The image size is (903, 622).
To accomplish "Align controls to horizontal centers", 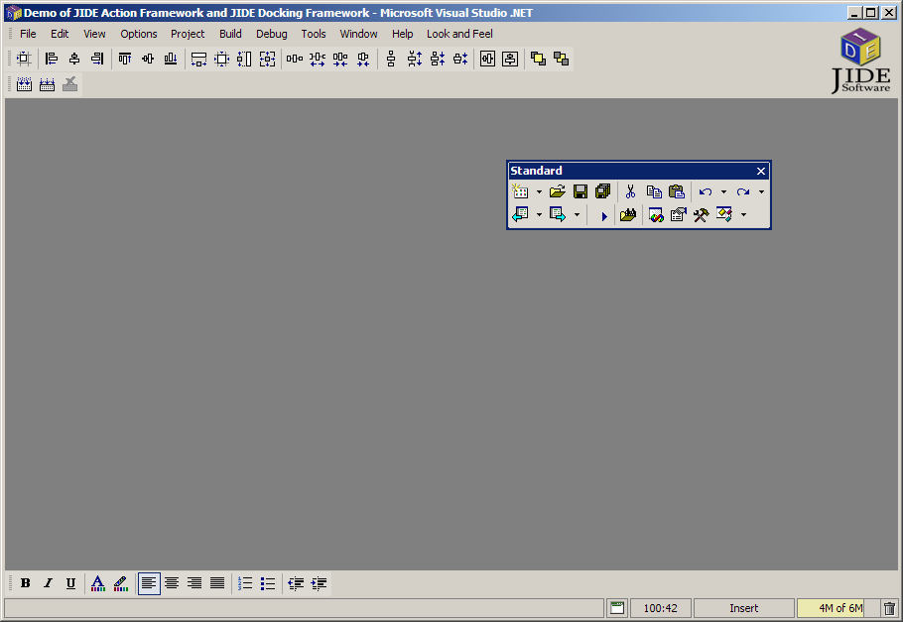I will pyautogui.click(x=74, y=59).
